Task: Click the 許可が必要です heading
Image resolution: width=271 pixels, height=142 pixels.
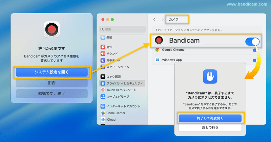Action: click(52, 49)
